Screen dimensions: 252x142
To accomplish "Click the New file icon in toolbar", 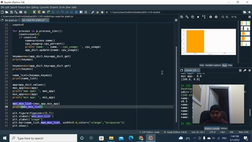I will pos(2,12).
